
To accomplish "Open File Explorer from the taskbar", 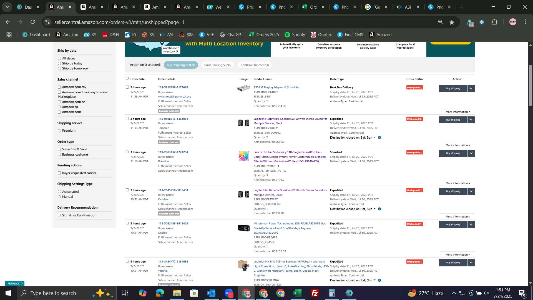I will 177,293.
